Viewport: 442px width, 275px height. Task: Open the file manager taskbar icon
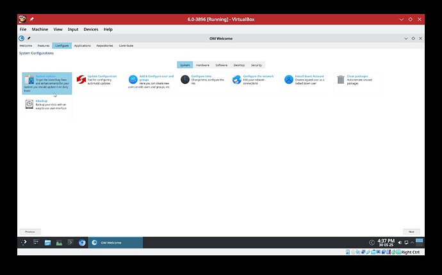pos(47,242)
